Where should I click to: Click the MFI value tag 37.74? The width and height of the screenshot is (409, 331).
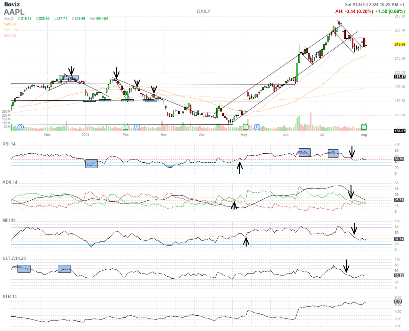[399, 239]
